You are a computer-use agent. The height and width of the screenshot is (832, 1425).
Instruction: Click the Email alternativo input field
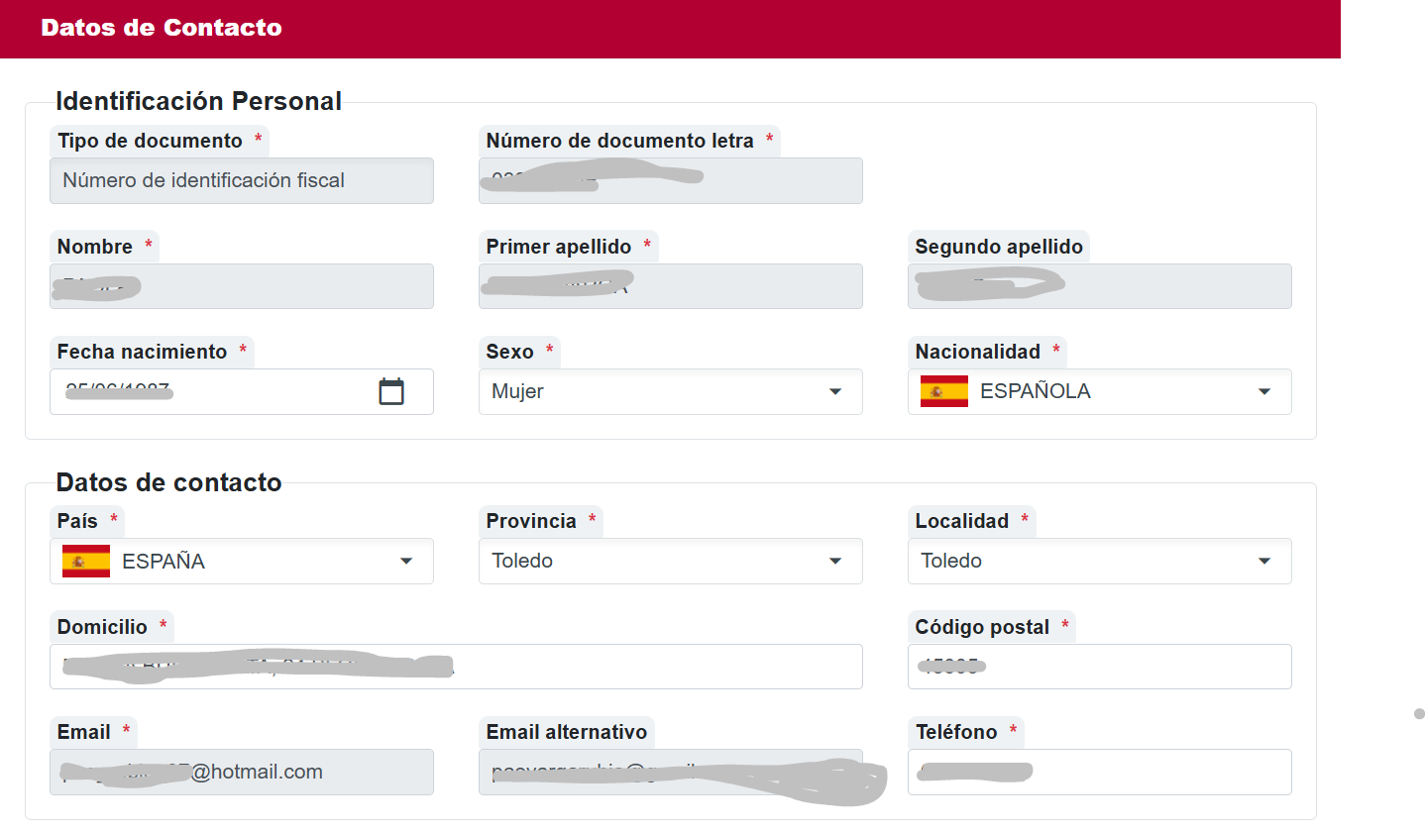click(x=670, y=772)
